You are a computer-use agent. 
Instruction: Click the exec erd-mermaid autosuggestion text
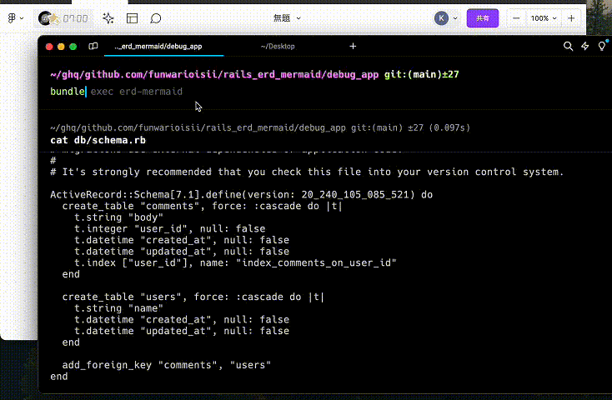(137, 92)
